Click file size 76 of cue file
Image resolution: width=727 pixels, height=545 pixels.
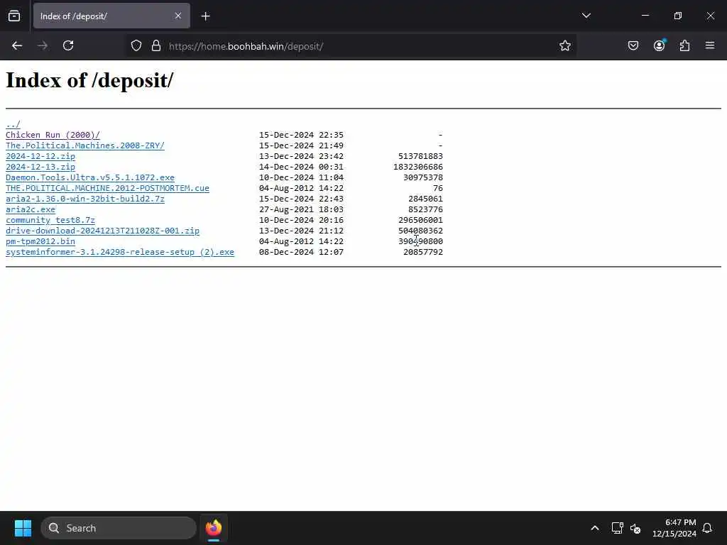pyautogui.click(x=438, y=188)
